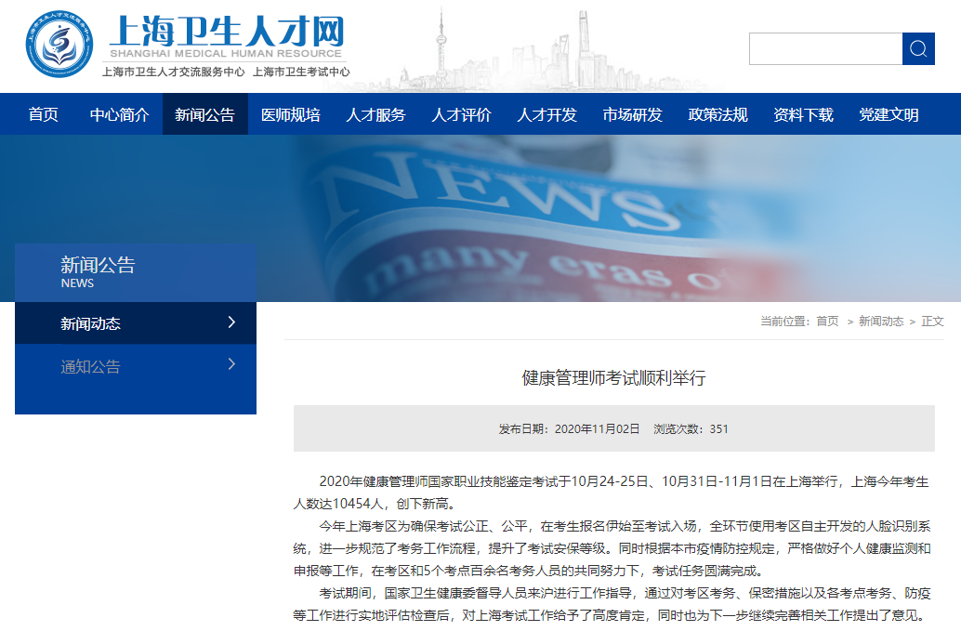Screen dimensions: 961x631
Task: Select 新闻公告 navigation tab
Action: (204, 114)
